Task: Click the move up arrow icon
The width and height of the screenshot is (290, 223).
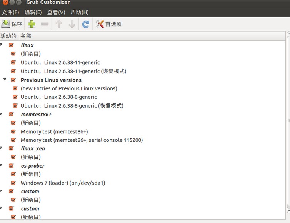Action: pos(58,24)
